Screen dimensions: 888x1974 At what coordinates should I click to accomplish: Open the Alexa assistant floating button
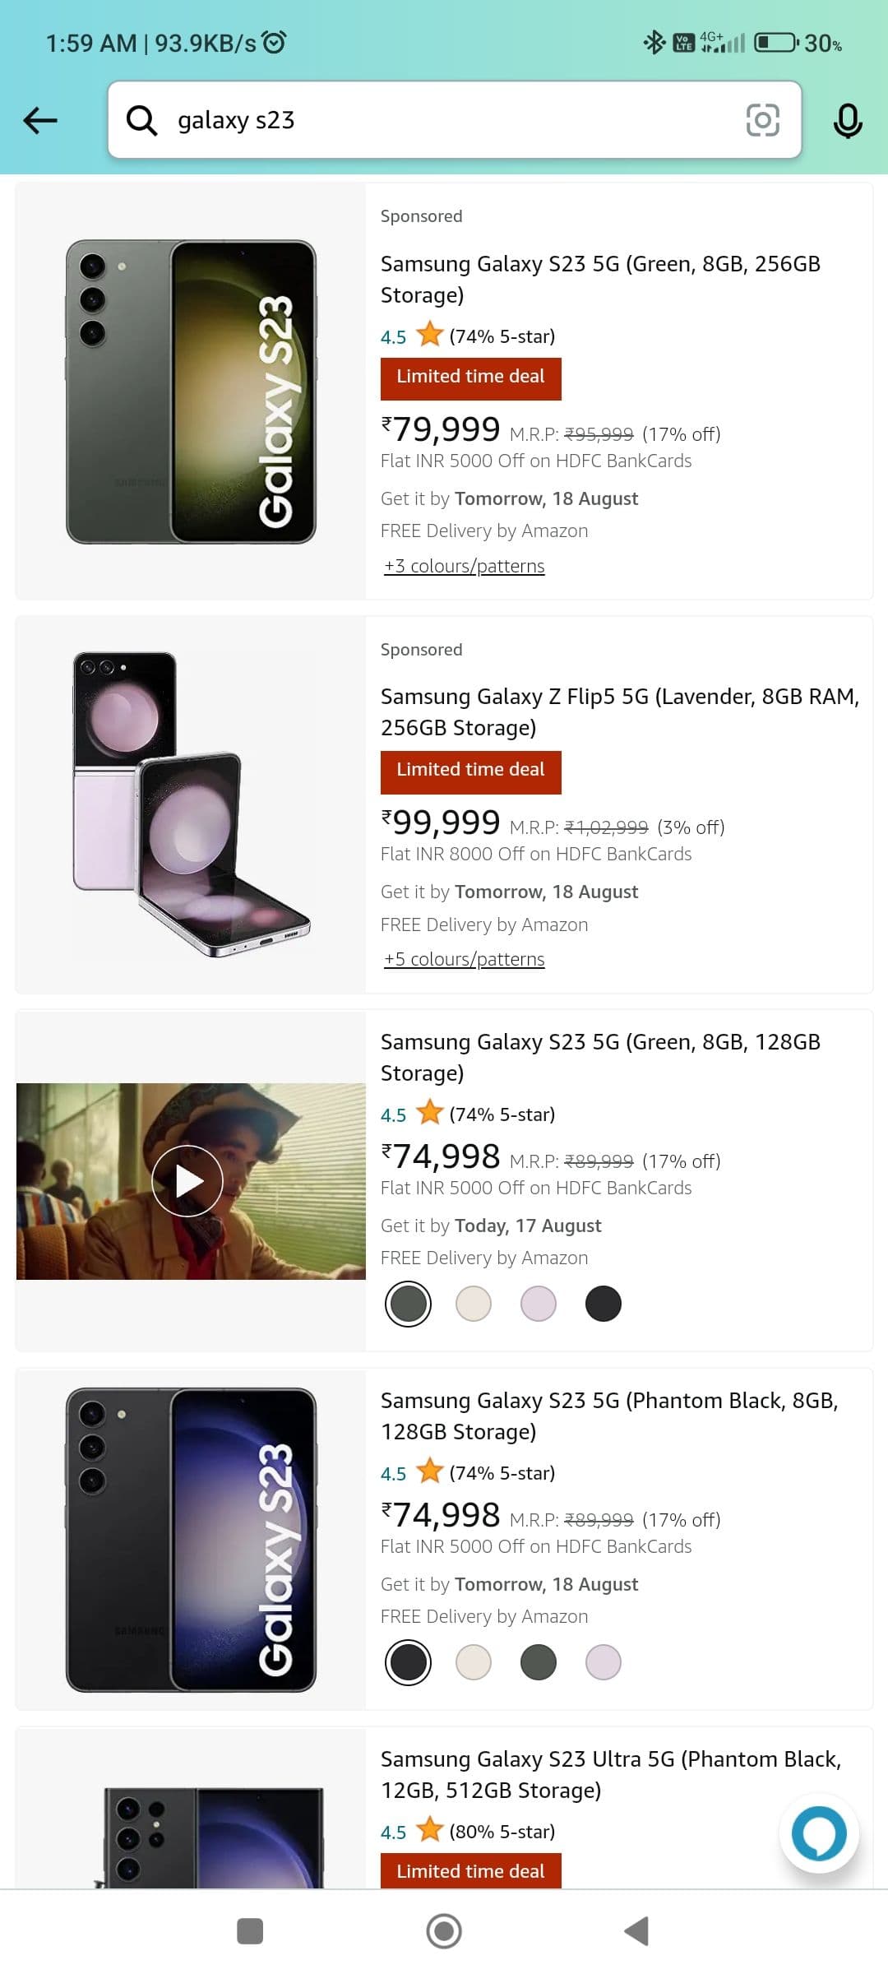[818, 1833]
